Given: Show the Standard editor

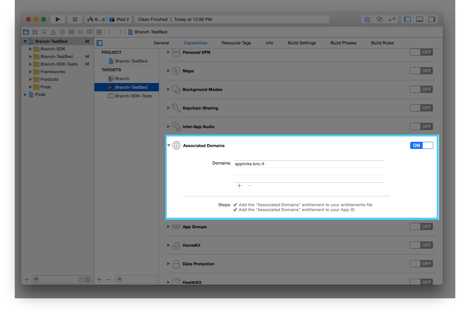Looking at the screenshot, I should pos(367,19).
